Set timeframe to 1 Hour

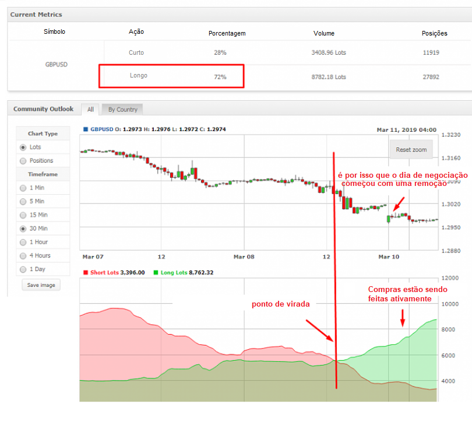coord(23,242)
